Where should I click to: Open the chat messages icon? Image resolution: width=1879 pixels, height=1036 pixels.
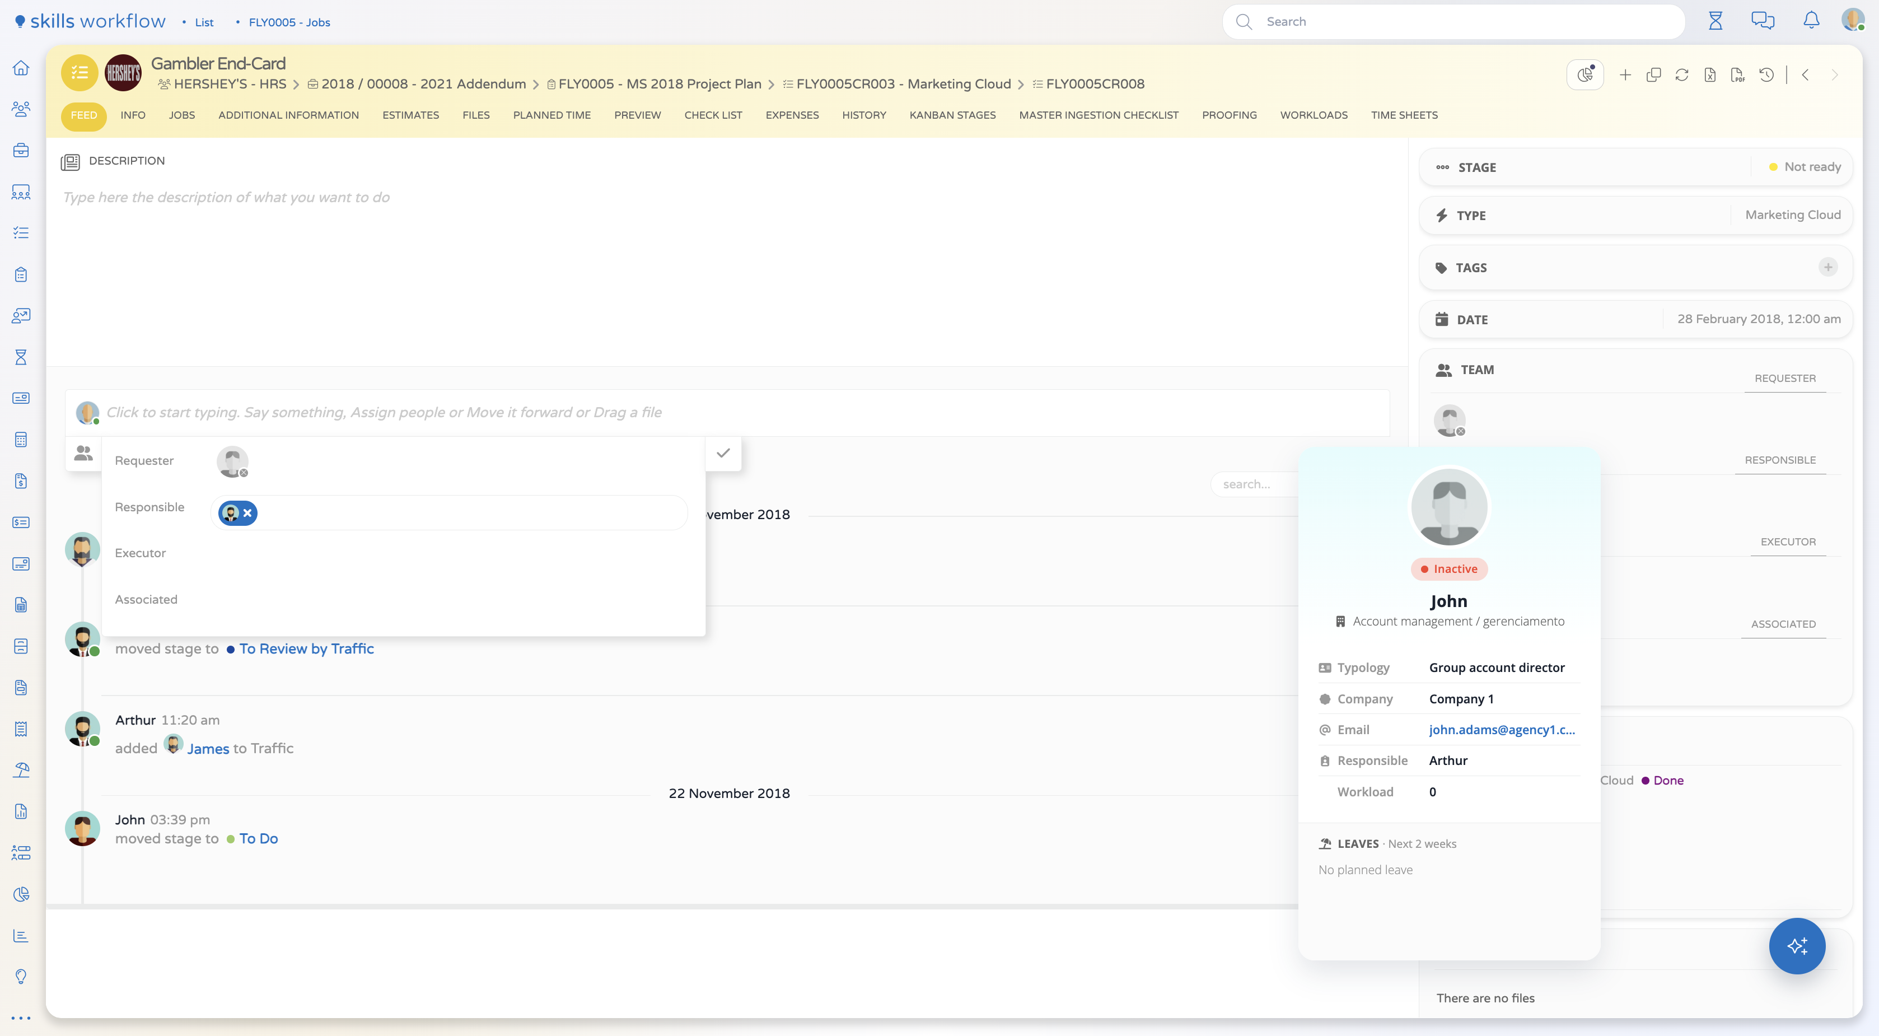1763,21
